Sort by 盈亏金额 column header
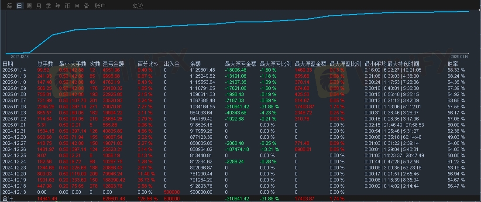 pyautogui.click(x=113, y=64)
